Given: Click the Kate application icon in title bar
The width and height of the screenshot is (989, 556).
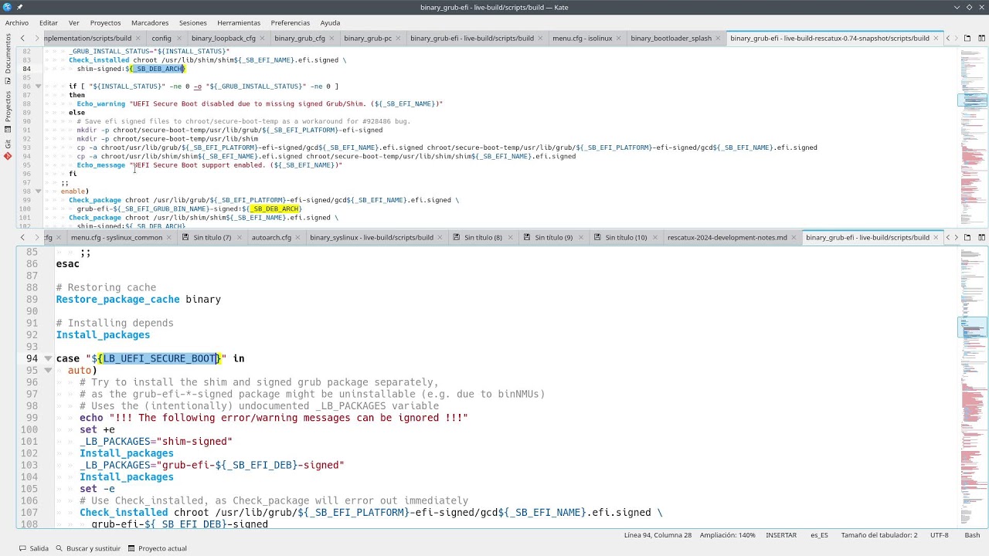Looking at the screenshot, I should [x=8, y=7].
